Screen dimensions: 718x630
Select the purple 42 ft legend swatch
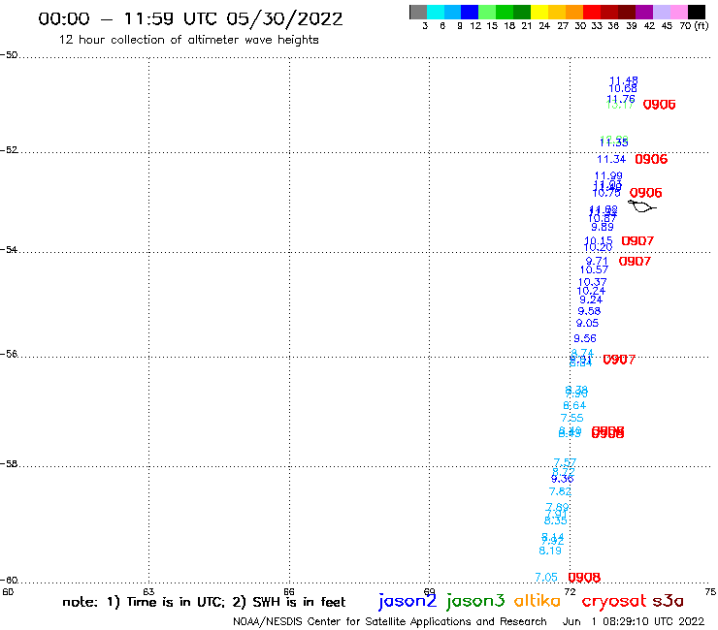[644, 12]
